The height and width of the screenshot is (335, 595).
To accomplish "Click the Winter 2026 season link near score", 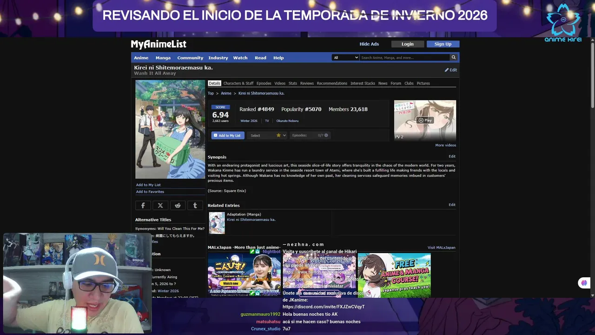I will point(249,121).
